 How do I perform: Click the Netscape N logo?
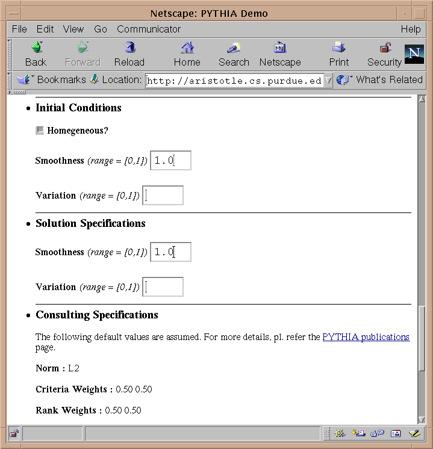pyautogui.click(x=414, y=54)
